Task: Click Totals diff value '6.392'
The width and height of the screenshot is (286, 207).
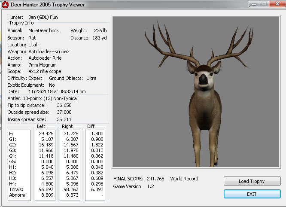Action: [97, 189]
